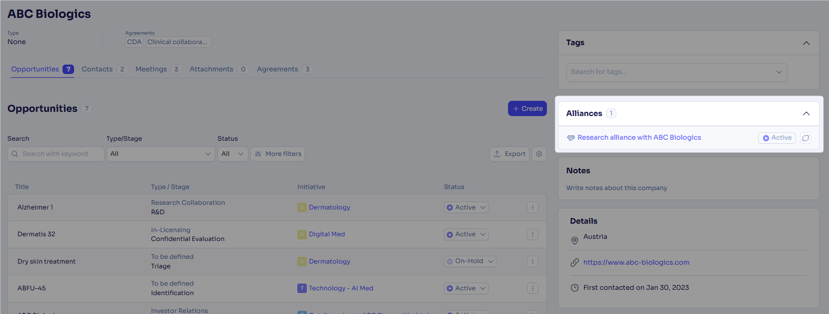Click the Type / Stage column header
This screenshot has width=829, height=314.
point(170,187)
